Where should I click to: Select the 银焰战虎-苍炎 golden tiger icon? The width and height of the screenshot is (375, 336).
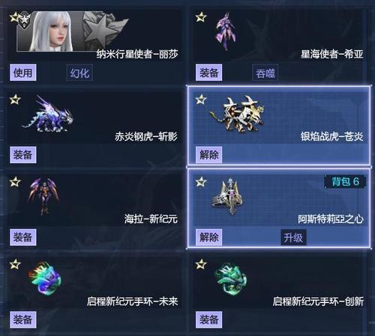pos(237,114)
